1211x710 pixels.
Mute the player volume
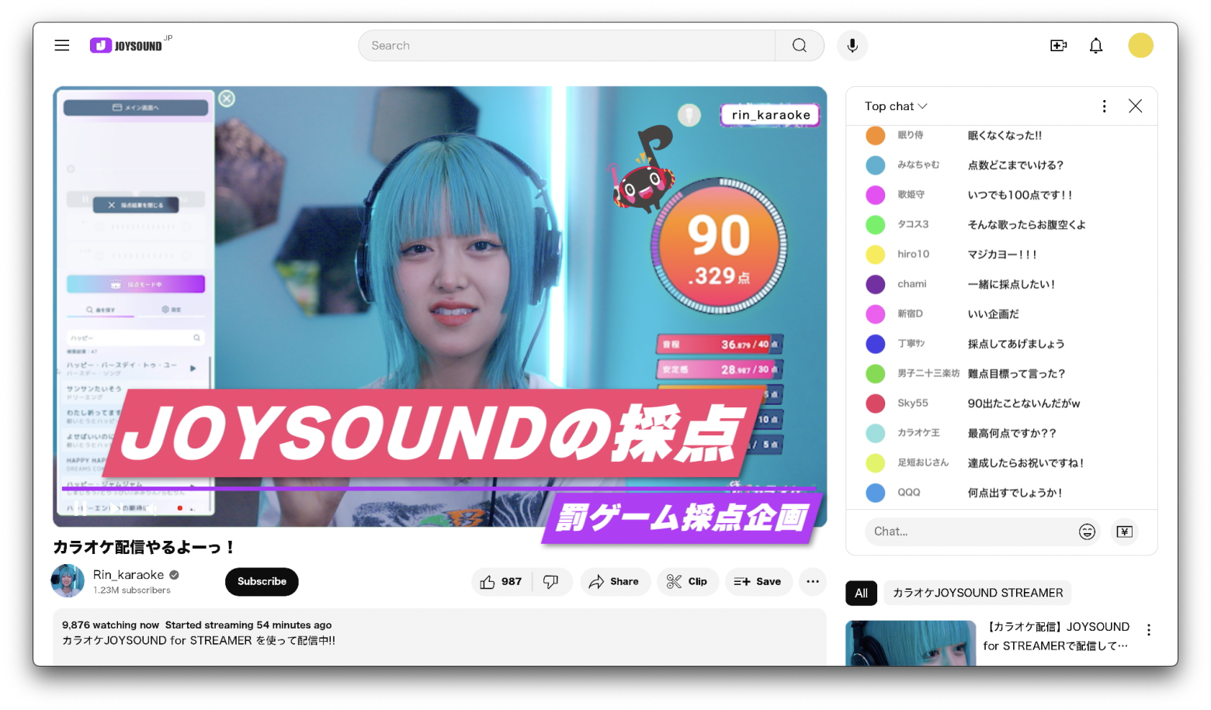coord(152,508)
